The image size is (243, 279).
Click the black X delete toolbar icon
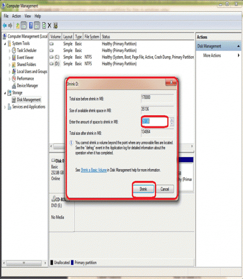pos(50,26)
